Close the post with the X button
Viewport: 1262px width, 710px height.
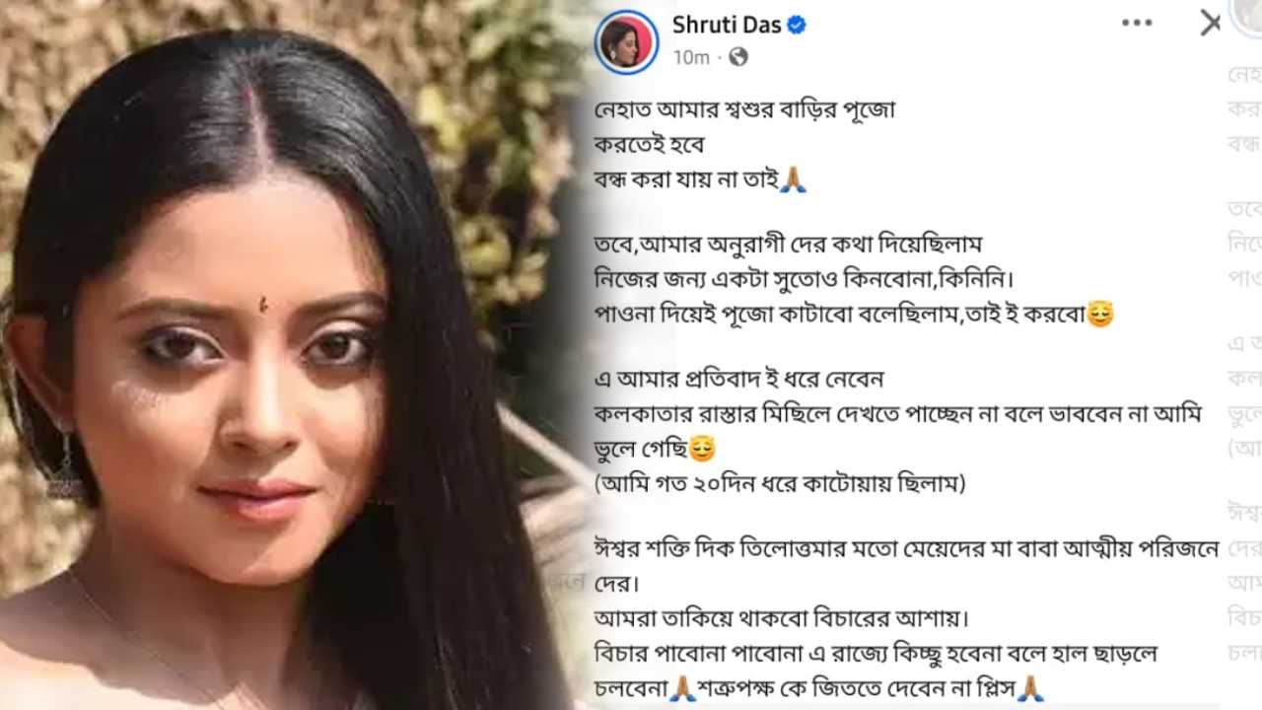(x=1210, y=24)
